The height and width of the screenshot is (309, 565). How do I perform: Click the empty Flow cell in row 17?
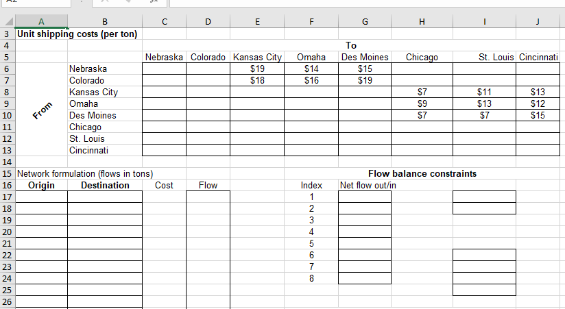(x=208, y=197)
